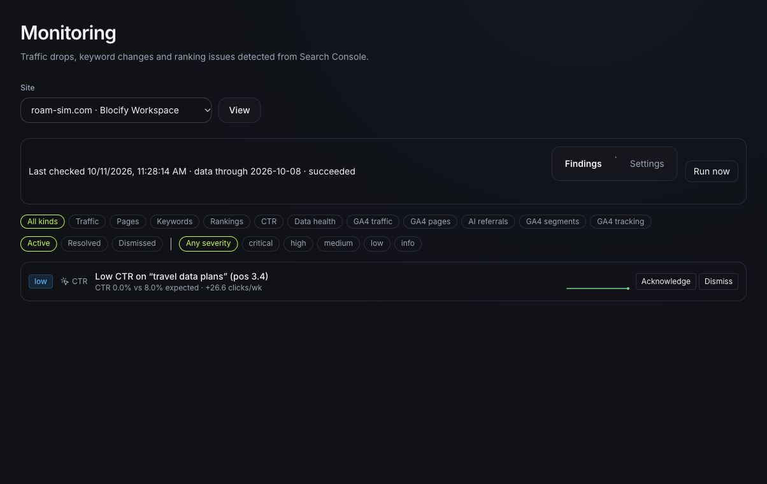Select the All kinds filter chip
This screenshot has height=484, width=767.
tap(43, 222)
